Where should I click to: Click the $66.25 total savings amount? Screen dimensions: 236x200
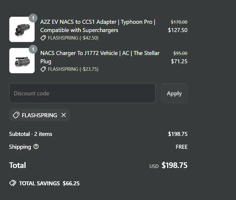(71, 183)
